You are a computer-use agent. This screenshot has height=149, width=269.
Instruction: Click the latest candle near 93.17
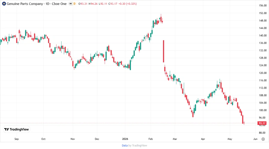[244, 123]
